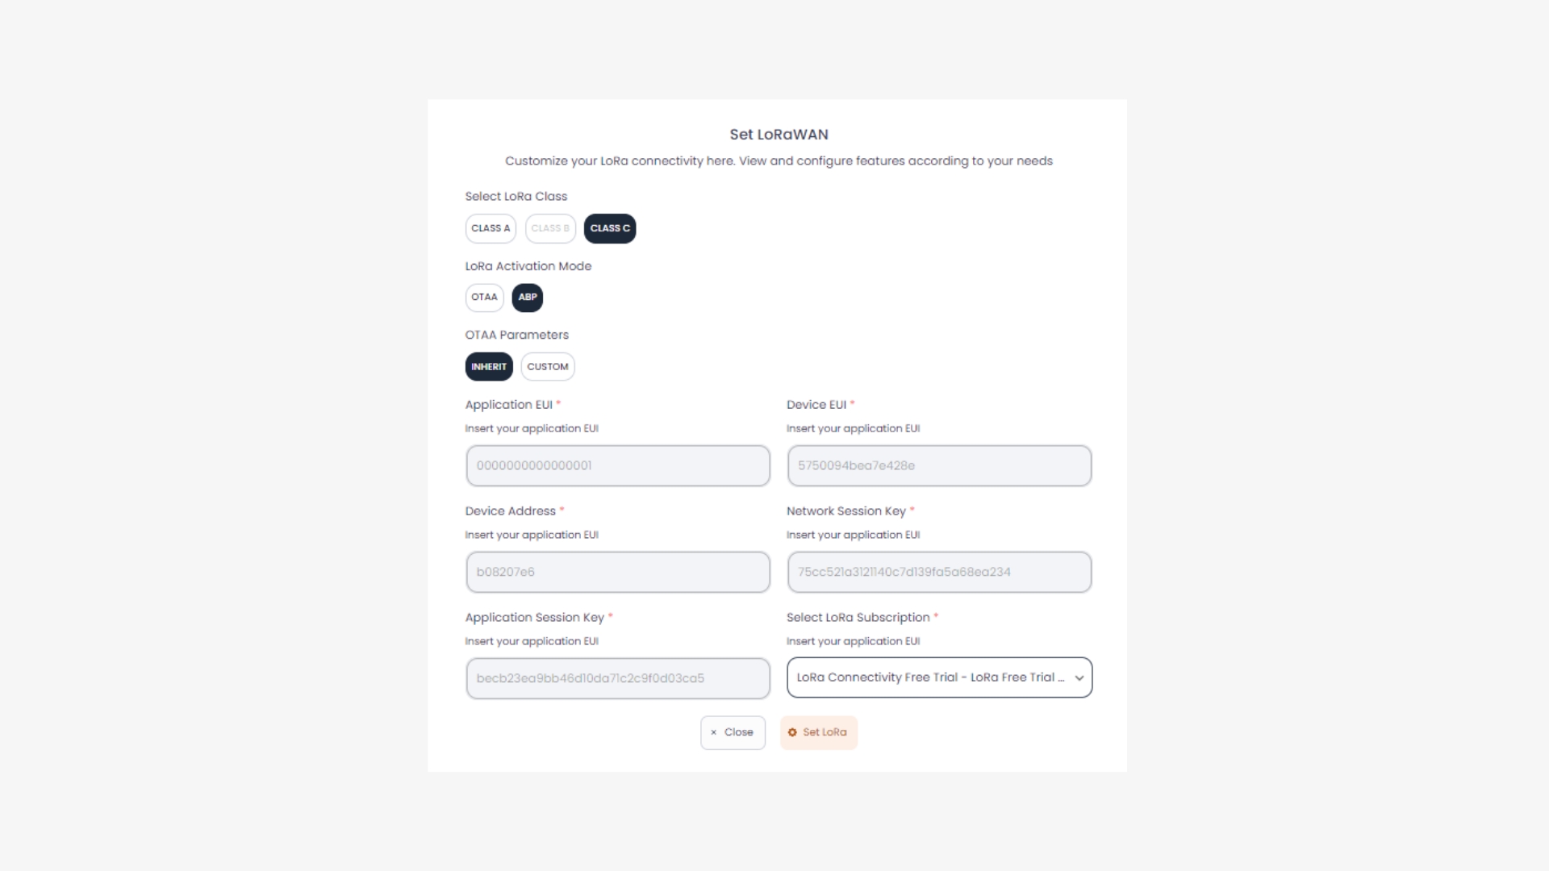Choose INHERIT for OTAA parameters
Image resolution: width=1549 pixels, height=871 pixels.
[489, 367]
